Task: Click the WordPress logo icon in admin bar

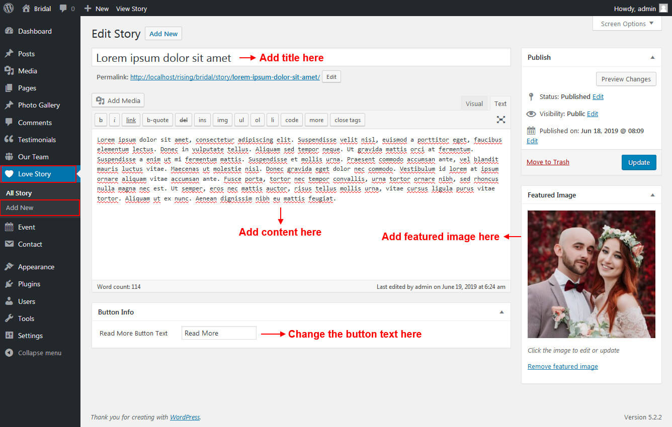Action: (x=9, y=9)
